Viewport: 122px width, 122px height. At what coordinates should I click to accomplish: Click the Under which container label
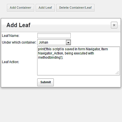point(19,42)
